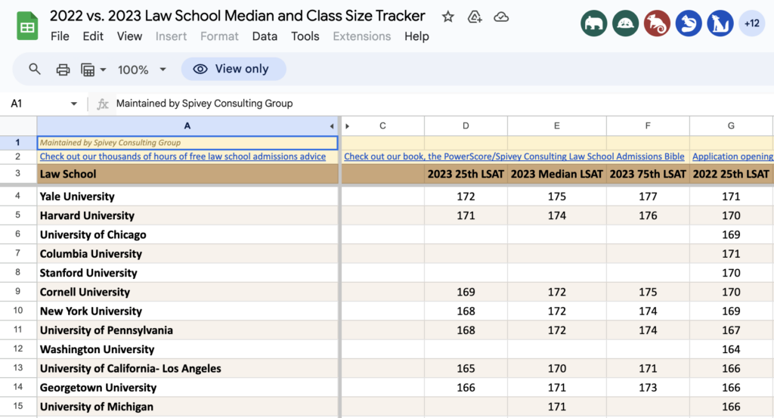Select the University of Chicago cell

(187, 234)
